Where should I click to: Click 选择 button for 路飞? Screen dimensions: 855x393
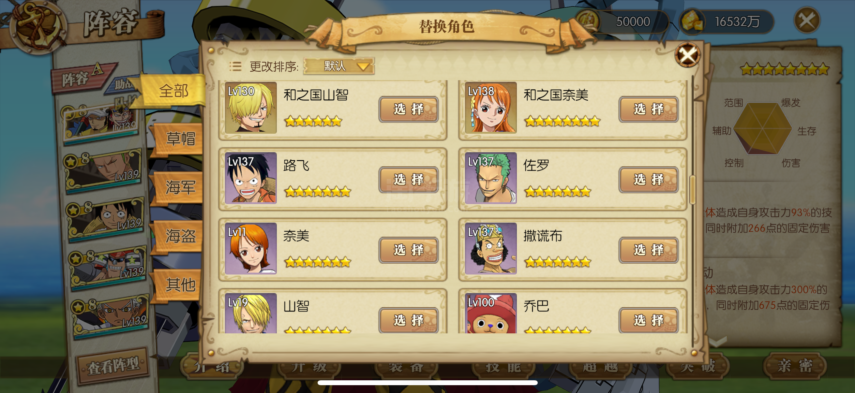pyautogui.click(x=409, y=180)
